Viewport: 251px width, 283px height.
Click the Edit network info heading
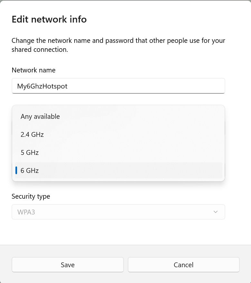49,19
